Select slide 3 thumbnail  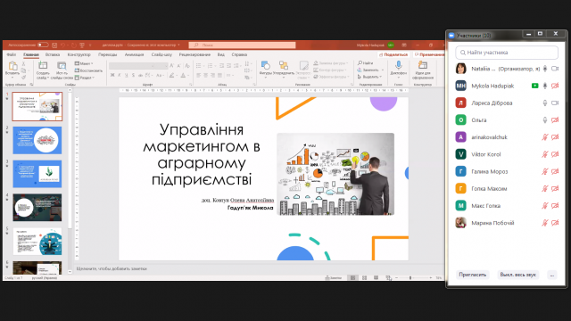(37, 174)
